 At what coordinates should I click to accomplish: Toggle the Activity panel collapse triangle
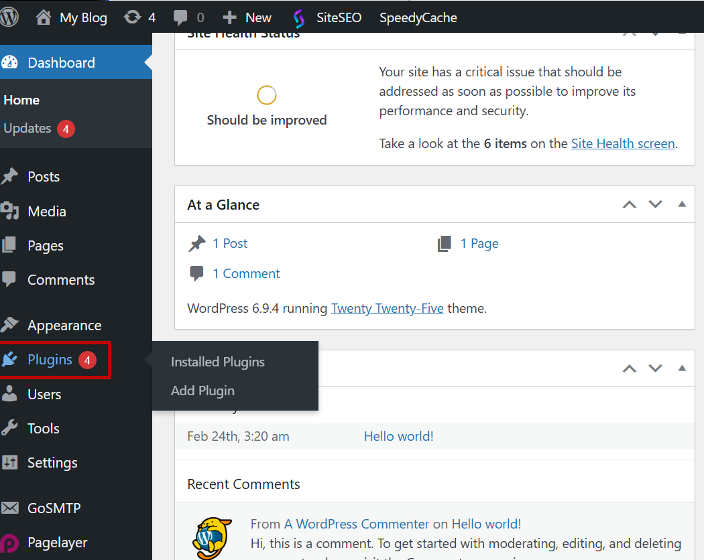click(x=682, y=368)
